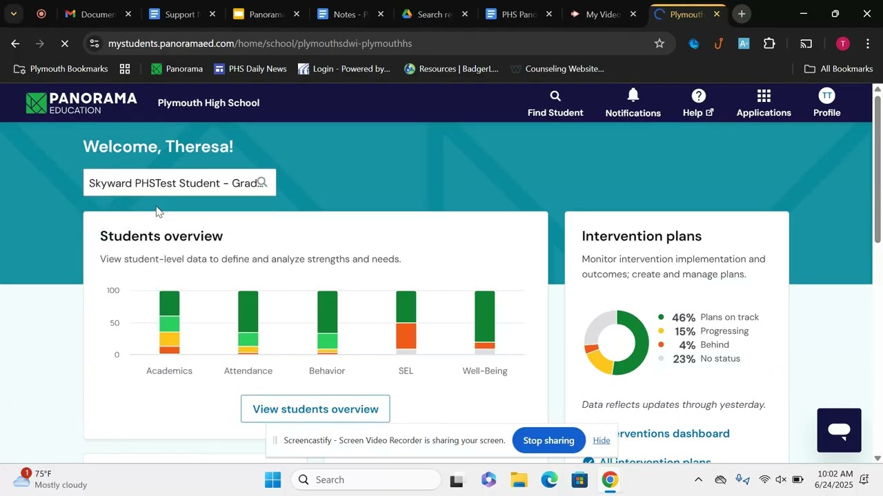
Task: Click Chrome icon in the taskbar
Action: (610, 479)
